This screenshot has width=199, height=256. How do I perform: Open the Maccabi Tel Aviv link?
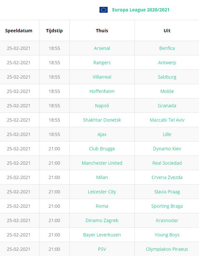(x=167, y=120)
